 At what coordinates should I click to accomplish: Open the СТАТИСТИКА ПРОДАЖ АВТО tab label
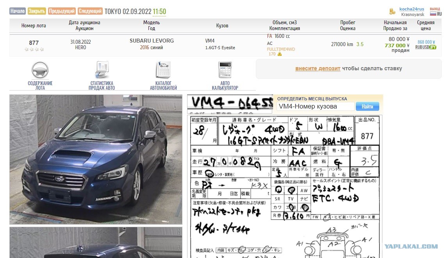point(102,85)
